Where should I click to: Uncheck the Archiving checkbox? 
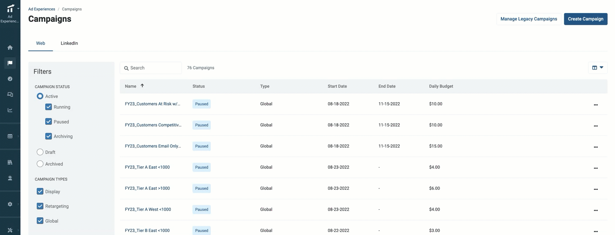coord(49,136)
